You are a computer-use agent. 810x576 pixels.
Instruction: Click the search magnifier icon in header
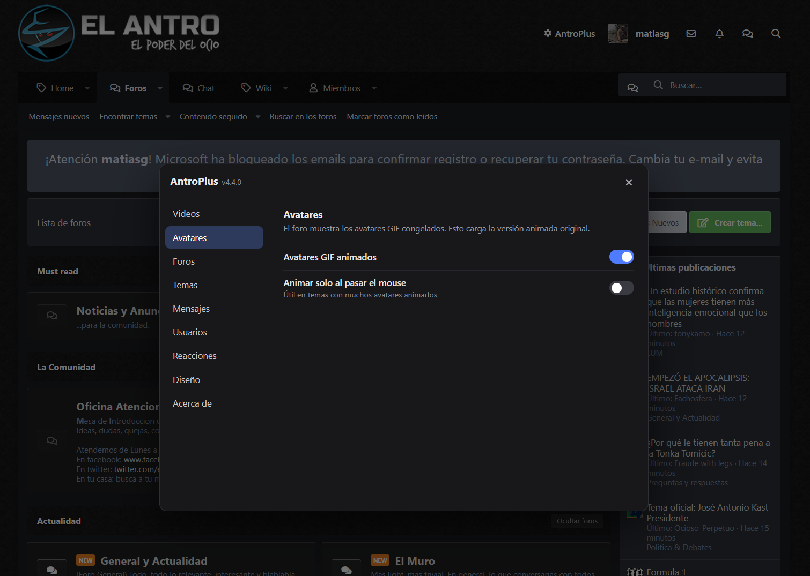tap(776, 33)
